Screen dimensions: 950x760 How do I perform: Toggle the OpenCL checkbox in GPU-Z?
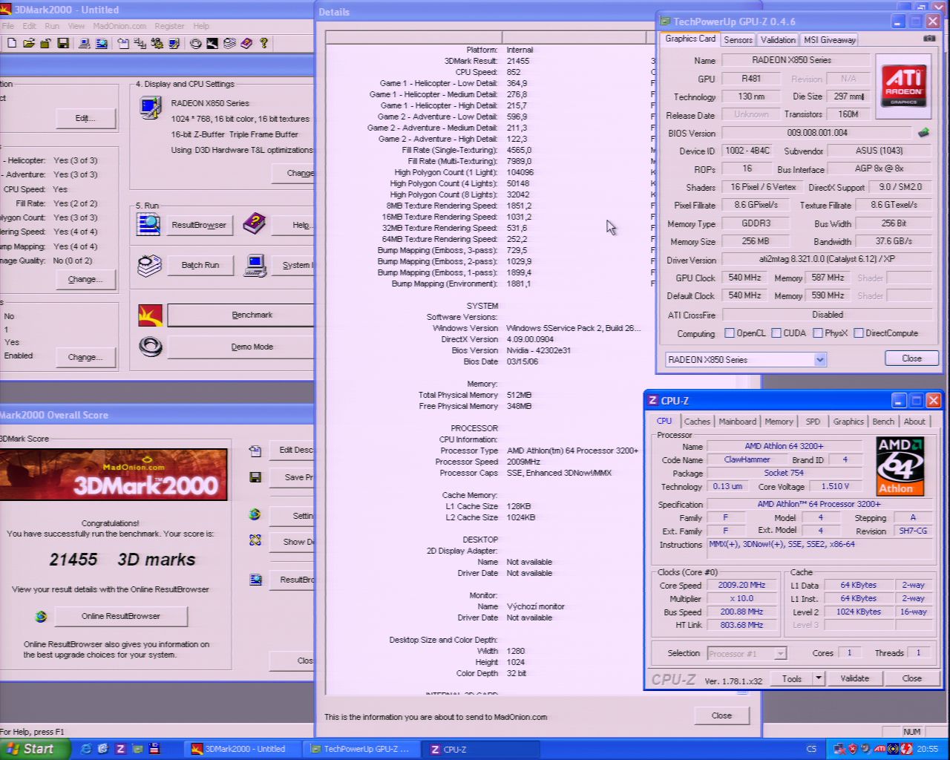(729, 333)
